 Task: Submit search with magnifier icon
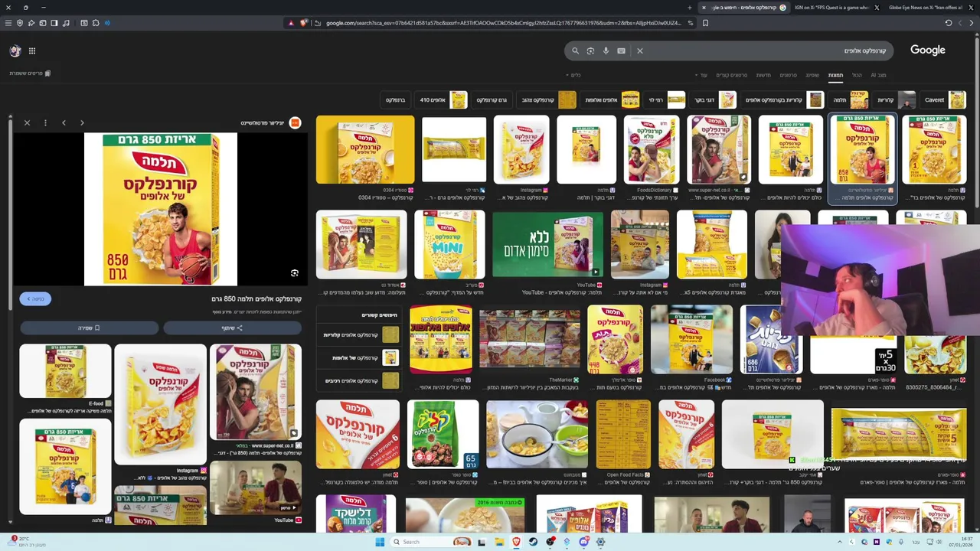click(x=575, y=51)
